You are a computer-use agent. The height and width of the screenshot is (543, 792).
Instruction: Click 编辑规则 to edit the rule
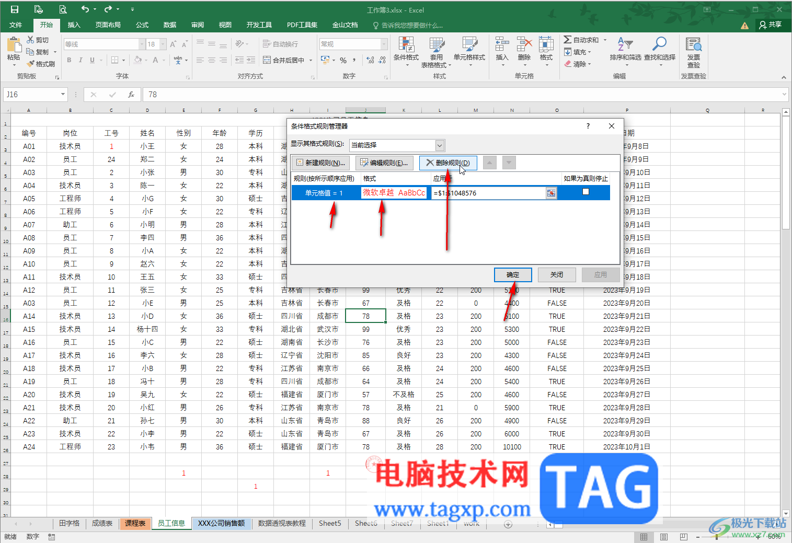(384, 163)
